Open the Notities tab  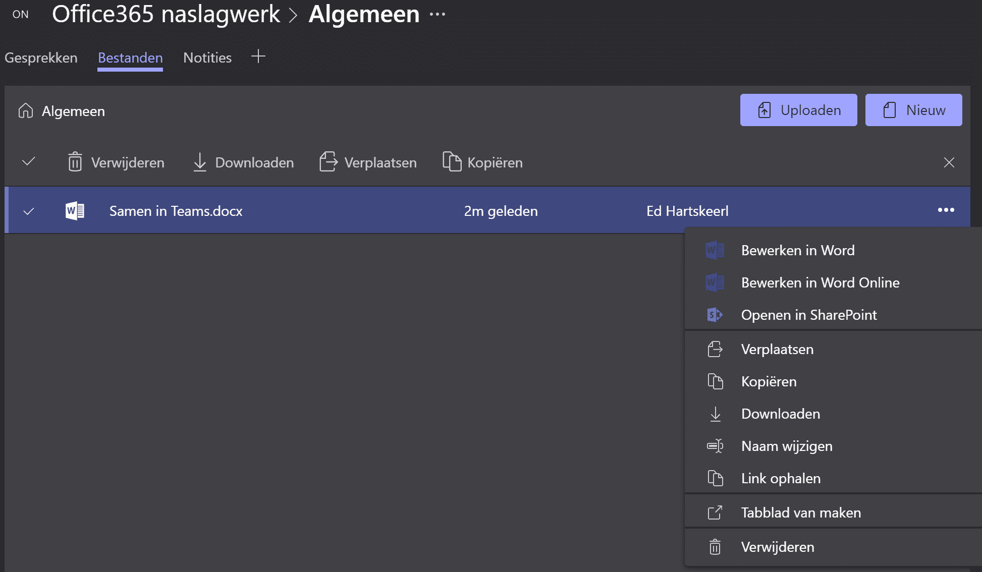click(x=207, y=58)
